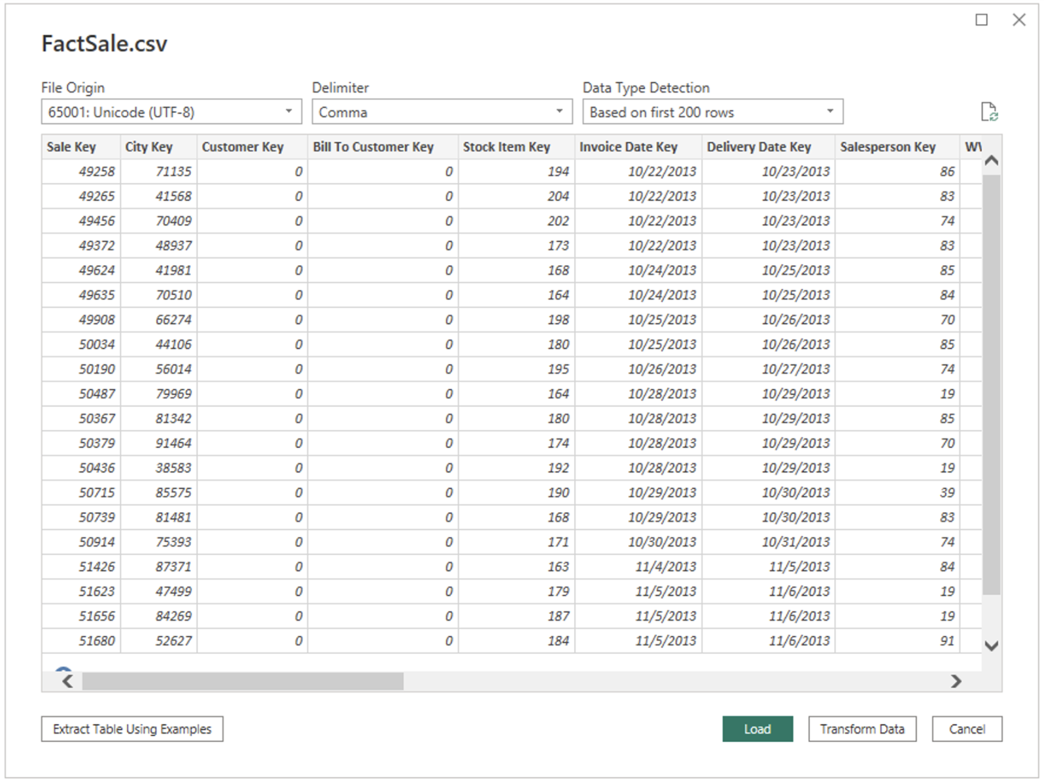Click the refresh preview file icon
The image size is (1044, 782).
(989, 112)
